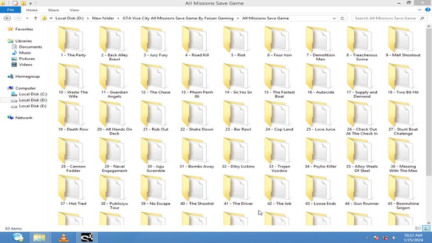Open the '27 - Stunt Boat Chalenge' folder
Screen dimensions: 432x243
[403, 118]
